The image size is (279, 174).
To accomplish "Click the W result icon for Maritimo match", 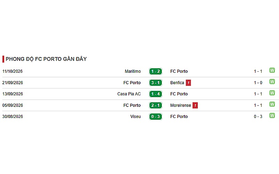I will click(x=272, y=70).
